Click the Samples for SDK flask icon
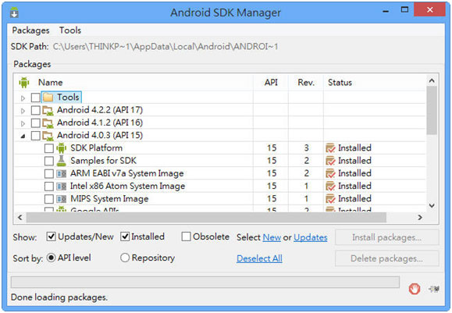Image resolution: width=452 pixels, height=313 pixels. click(61, 161)
